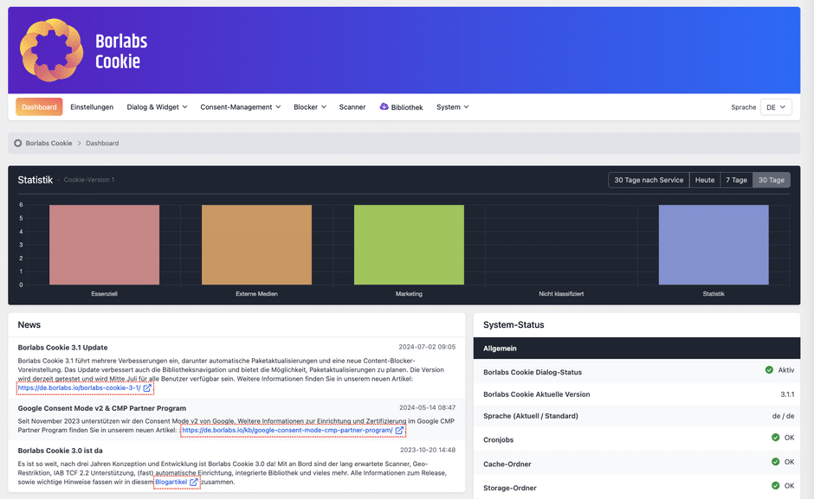Click the green Marketing bar in the chart
Viewport: 814px width, 499px height.
coord(409,246)
